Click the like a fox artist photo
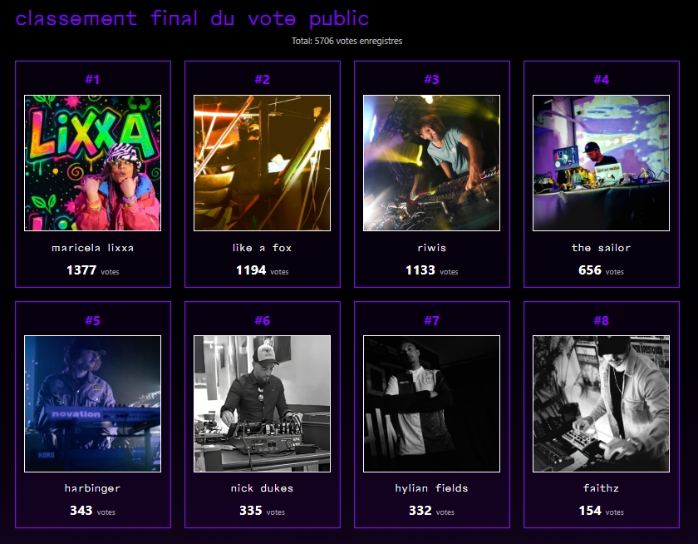This screenshot has height=544, width=698. [263, 163]
